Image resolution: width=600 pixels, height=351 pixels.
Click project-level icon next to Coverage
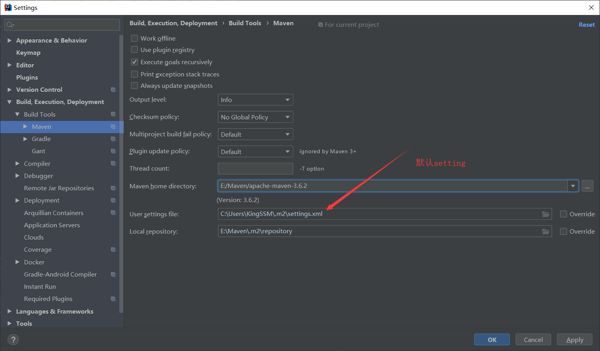click(x=113, y=249)
